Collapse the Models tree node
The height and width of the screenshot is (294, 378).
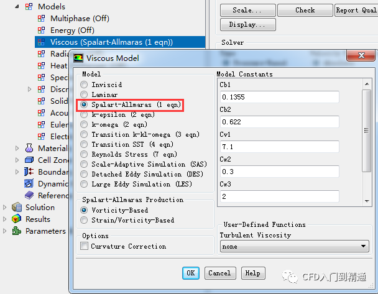coord(17,6)
